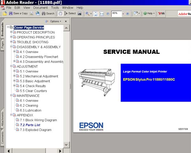Choose the Snapshot camera tool
This screenshot has width=191, height=153.
[80, 13]
